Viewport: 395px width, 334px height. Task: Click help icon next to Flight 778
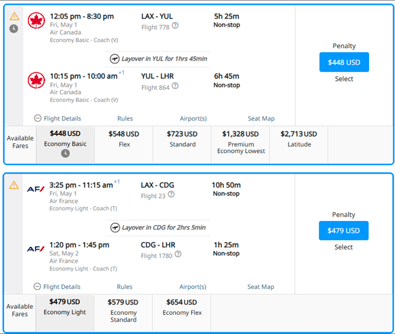(175, 26)
